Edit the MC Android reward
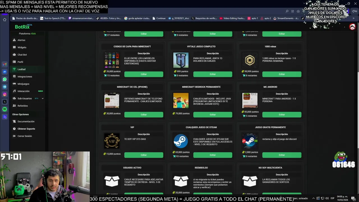Image resolution: width=359 pixels, height=202 pixels. point(282,114)
